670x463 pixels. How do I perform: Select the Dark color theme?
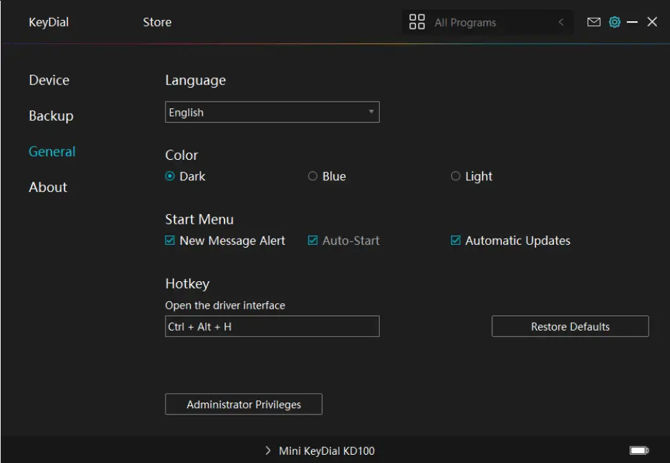[x=170, y=176]
